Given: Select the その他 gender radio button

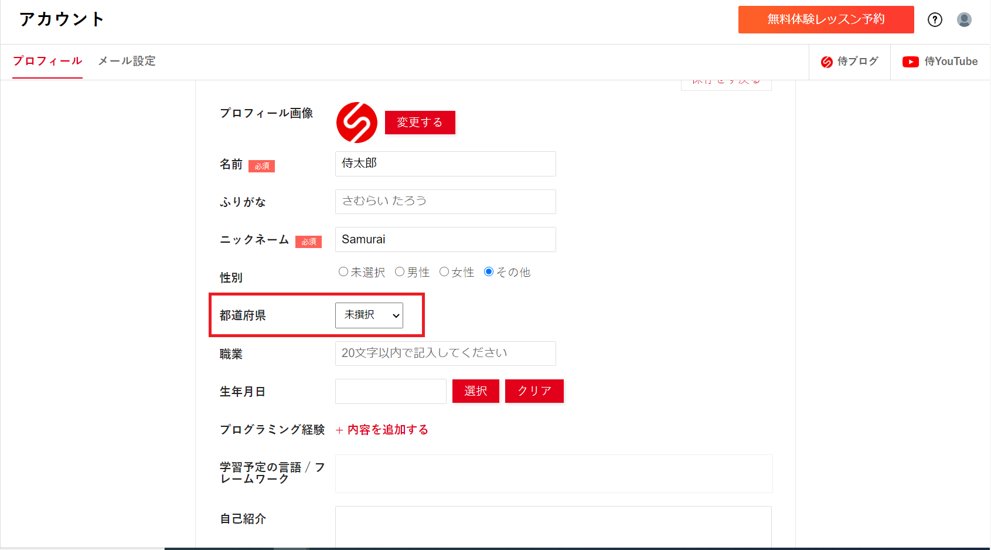Looking at the screenshot, I should click(489, 272).
